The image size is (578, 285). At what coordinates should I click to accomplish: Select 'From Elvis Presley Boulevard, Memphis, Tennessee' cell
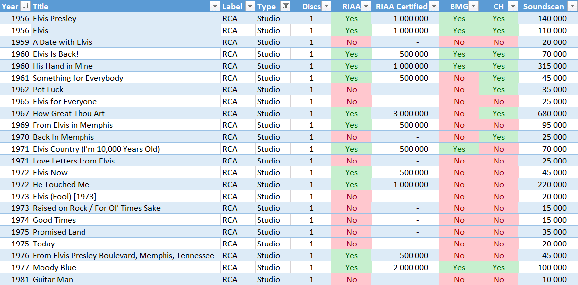tap(125, 255)
